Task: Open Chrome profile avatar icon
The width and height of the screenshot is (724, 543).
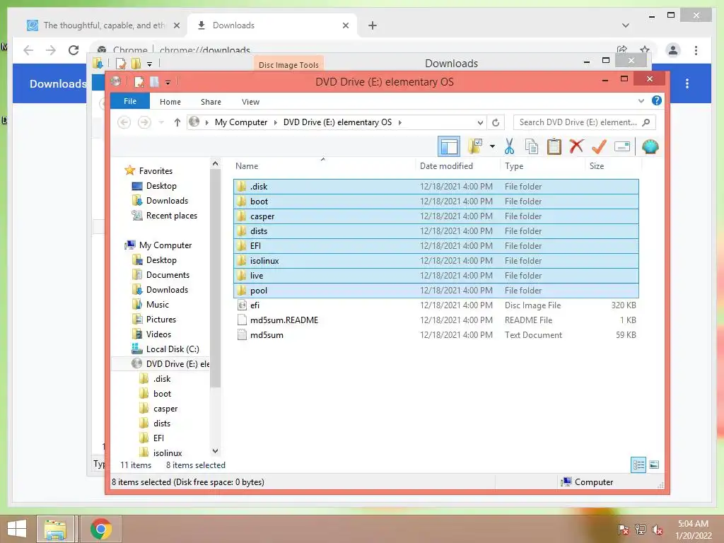Action: tap(673, 50)
